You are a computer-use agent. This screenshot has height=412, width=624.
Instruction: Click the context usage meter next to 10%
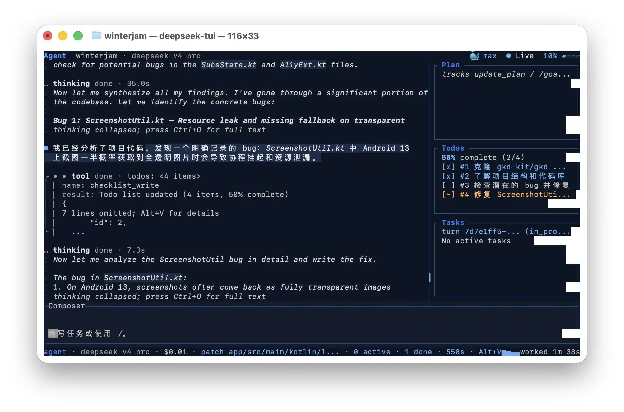coord(570,56)
